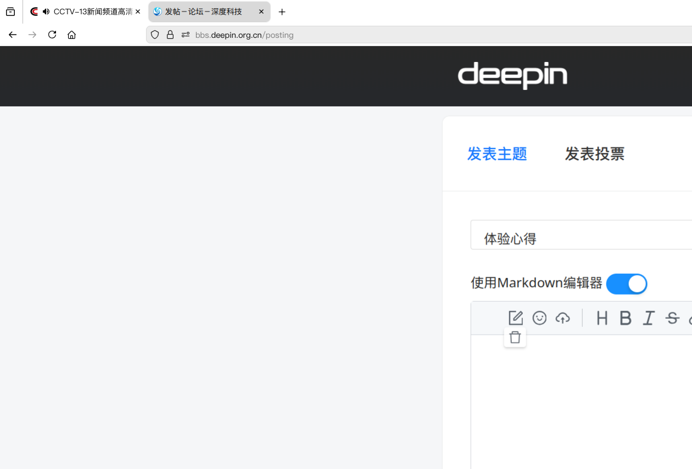The image size is (692, 469).
Task: Toggle italic with the I icon
Action: tap(649, 318)
